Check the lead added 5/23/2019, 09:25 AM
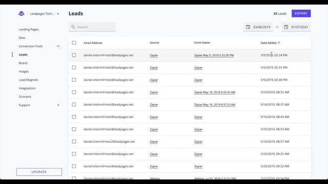 coord(74,154)
